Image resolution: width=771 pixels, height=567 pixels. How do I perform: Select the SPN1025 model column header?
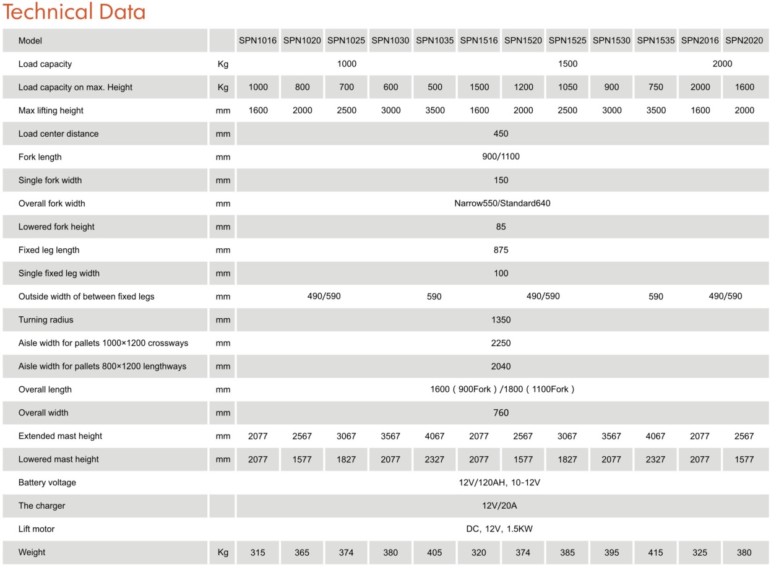pos(347,41)
